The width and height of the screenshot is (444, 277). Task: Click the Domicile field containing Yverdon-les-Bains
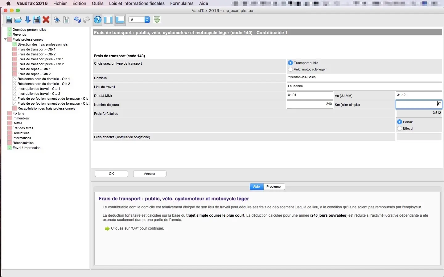[364, 78]
